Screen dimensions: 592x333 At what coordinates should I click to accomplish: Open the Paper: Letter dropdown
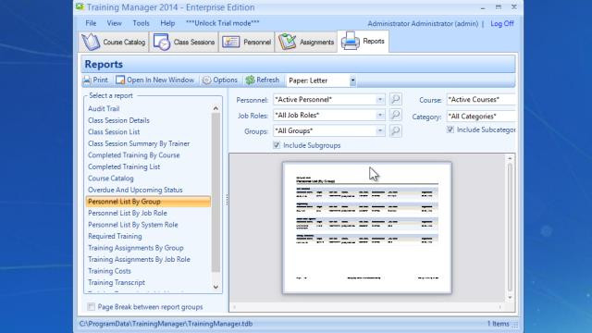pyautogui.click(x=352, y=80)
